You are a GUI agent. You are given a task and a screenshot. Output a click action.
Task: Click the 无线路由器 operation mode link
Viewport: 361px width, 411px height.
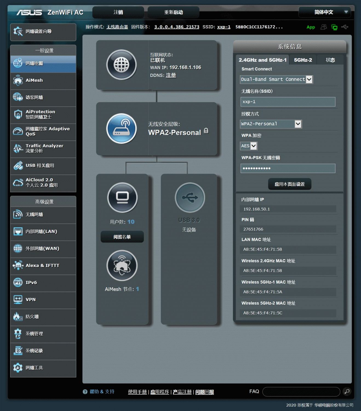[x=117, y=27]
